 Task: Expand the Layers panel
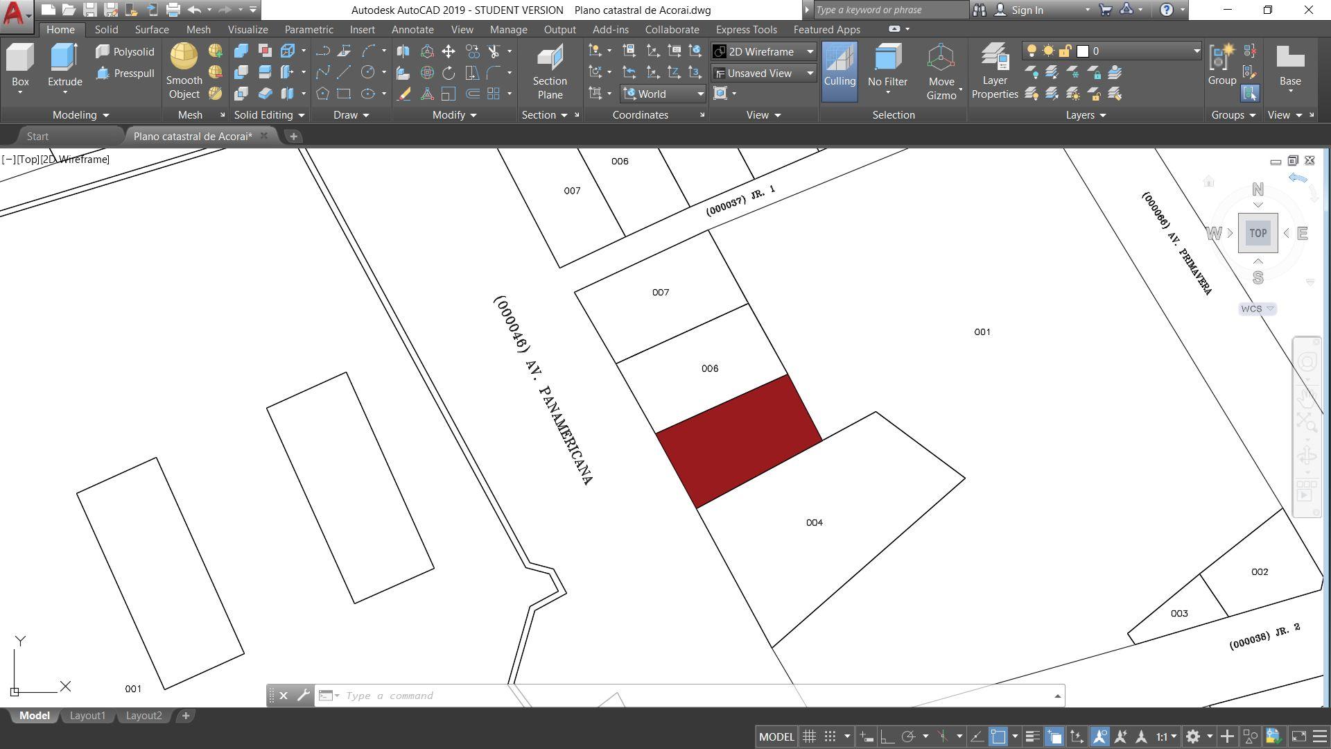point(1086,115)
